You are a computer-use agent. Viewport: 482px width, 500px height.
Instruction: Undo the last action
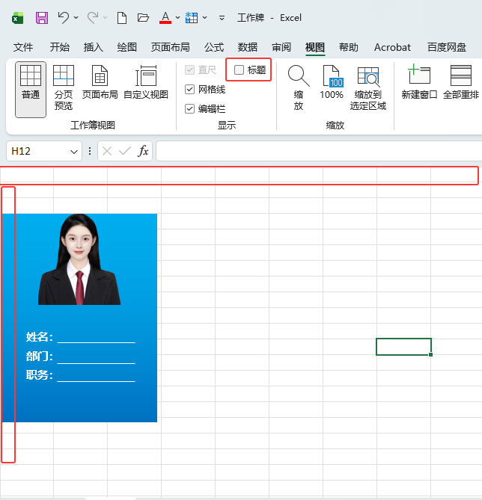[64, 17]
